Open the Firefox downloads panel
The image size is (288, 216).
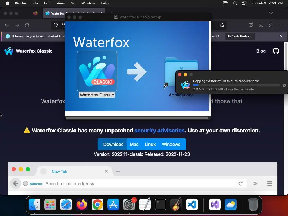click(261, 25)
